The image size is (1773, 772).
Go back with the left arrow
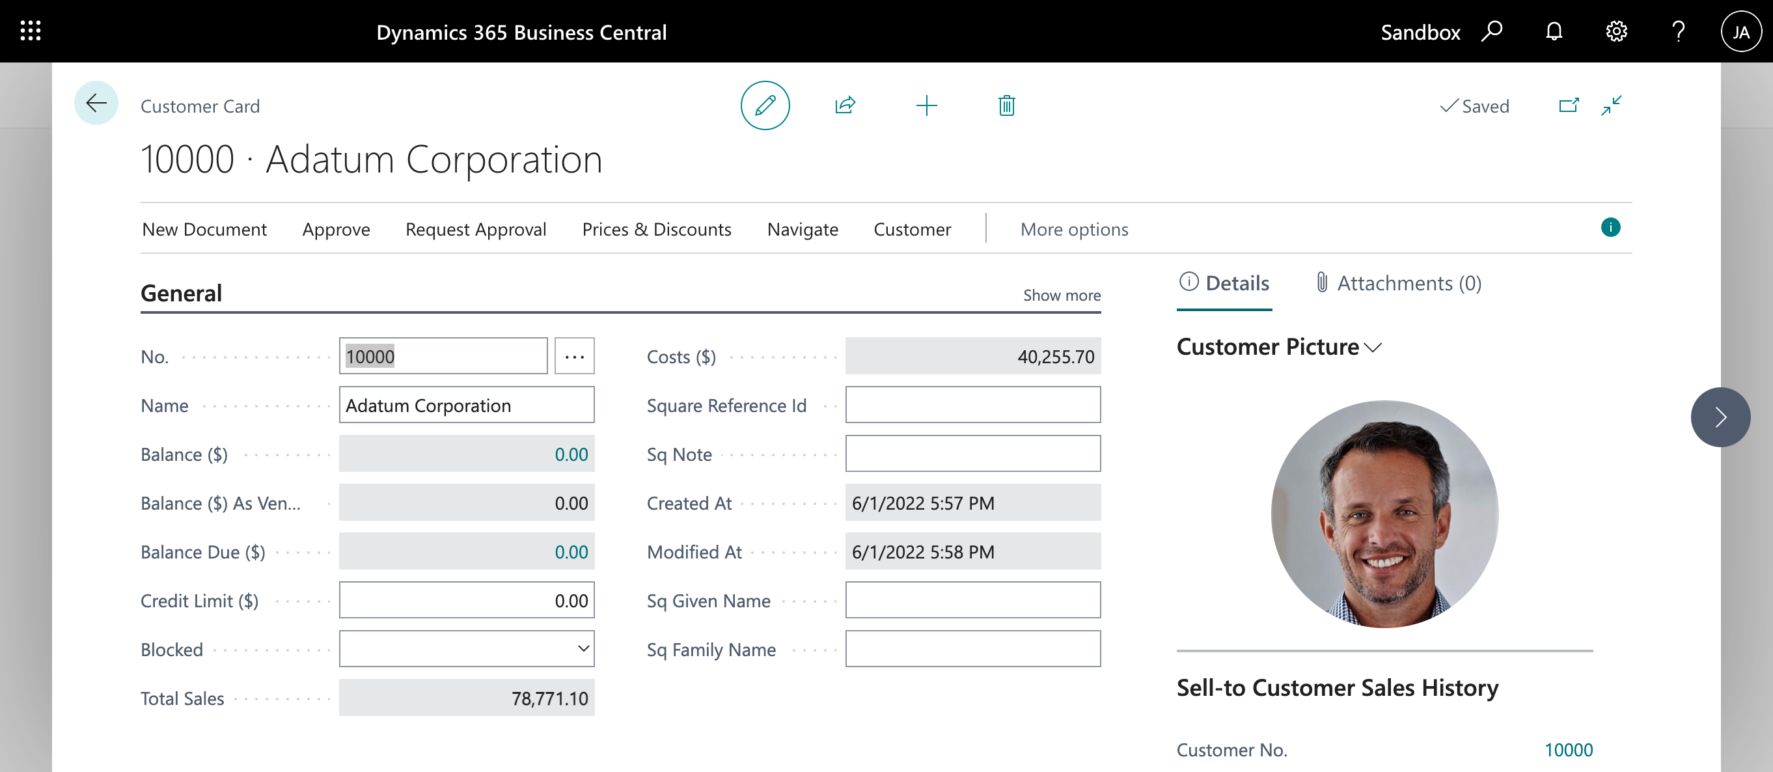pyautogui.click(x=96, y=103)
